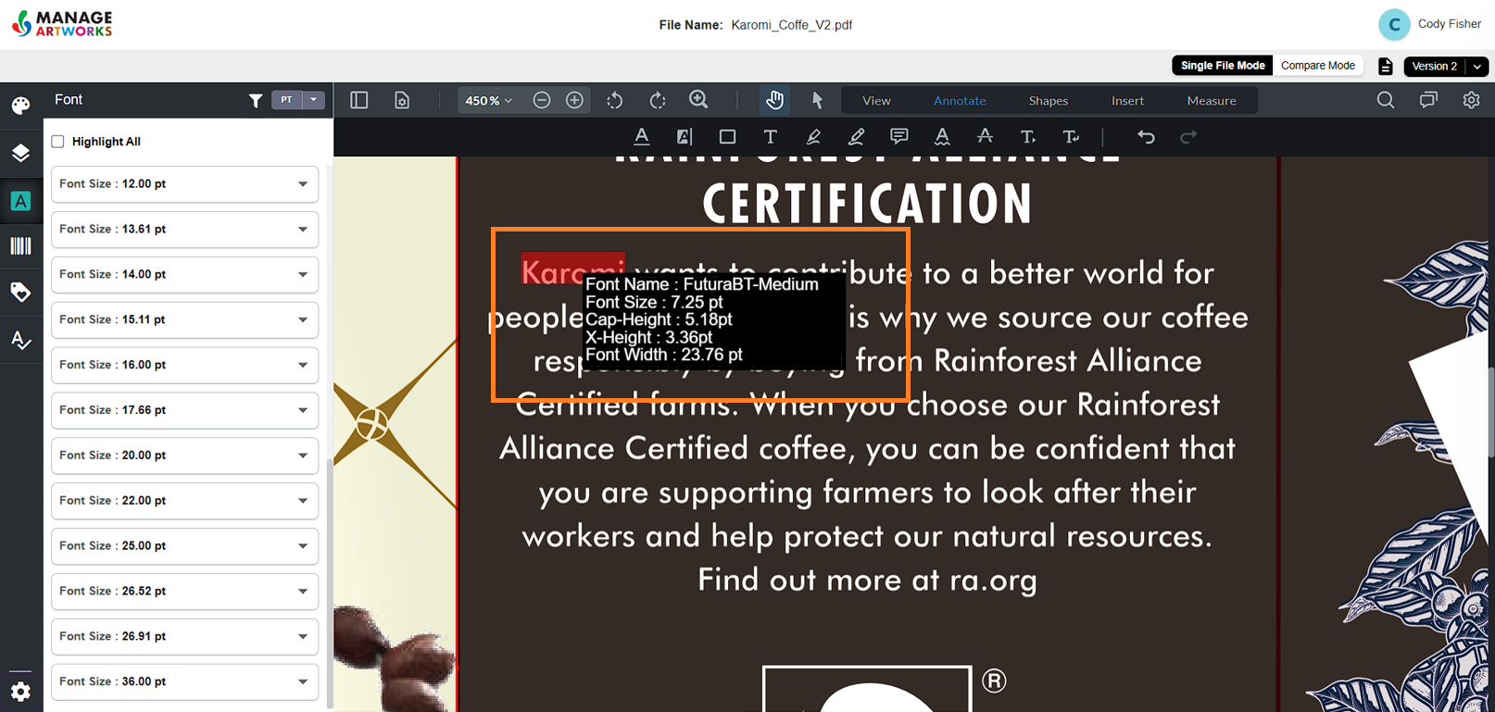Select the second text tool with plus mark
Screen dimensions: 1495x712
[1071, 137]
